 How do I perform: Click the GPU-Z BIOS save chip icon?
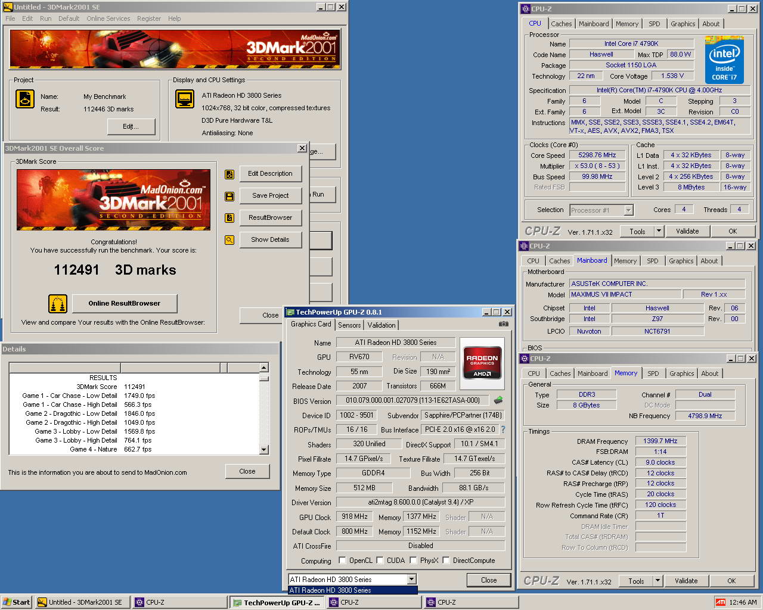click(x=498, y=400)
